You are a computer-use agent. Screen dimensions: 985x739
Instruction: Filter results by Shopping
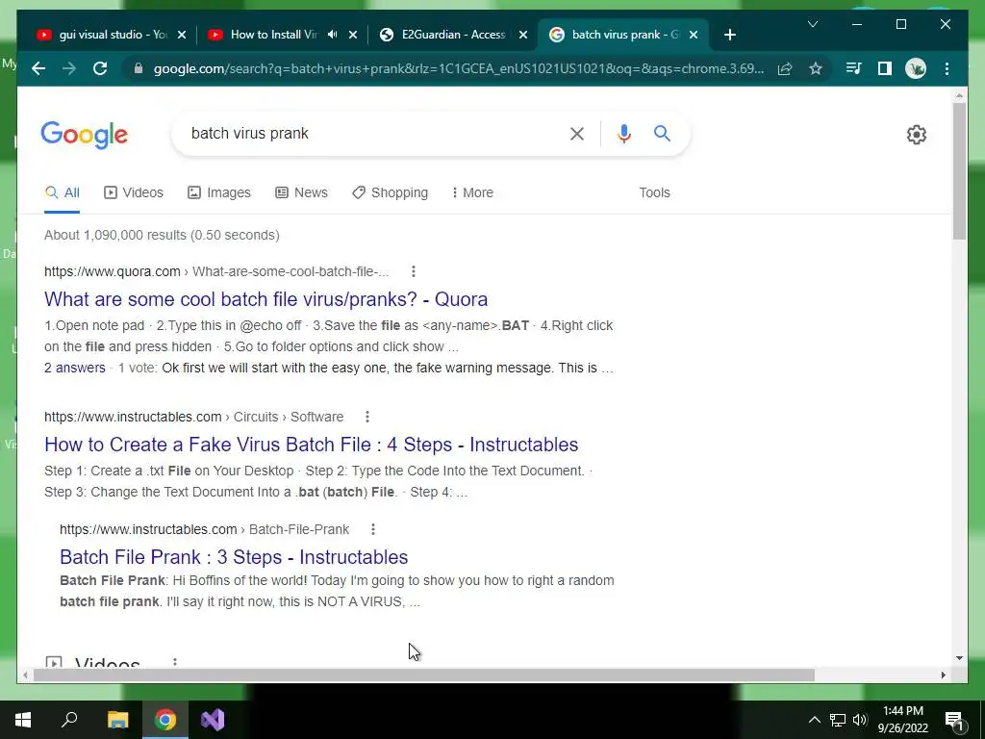tap(391, 192)
